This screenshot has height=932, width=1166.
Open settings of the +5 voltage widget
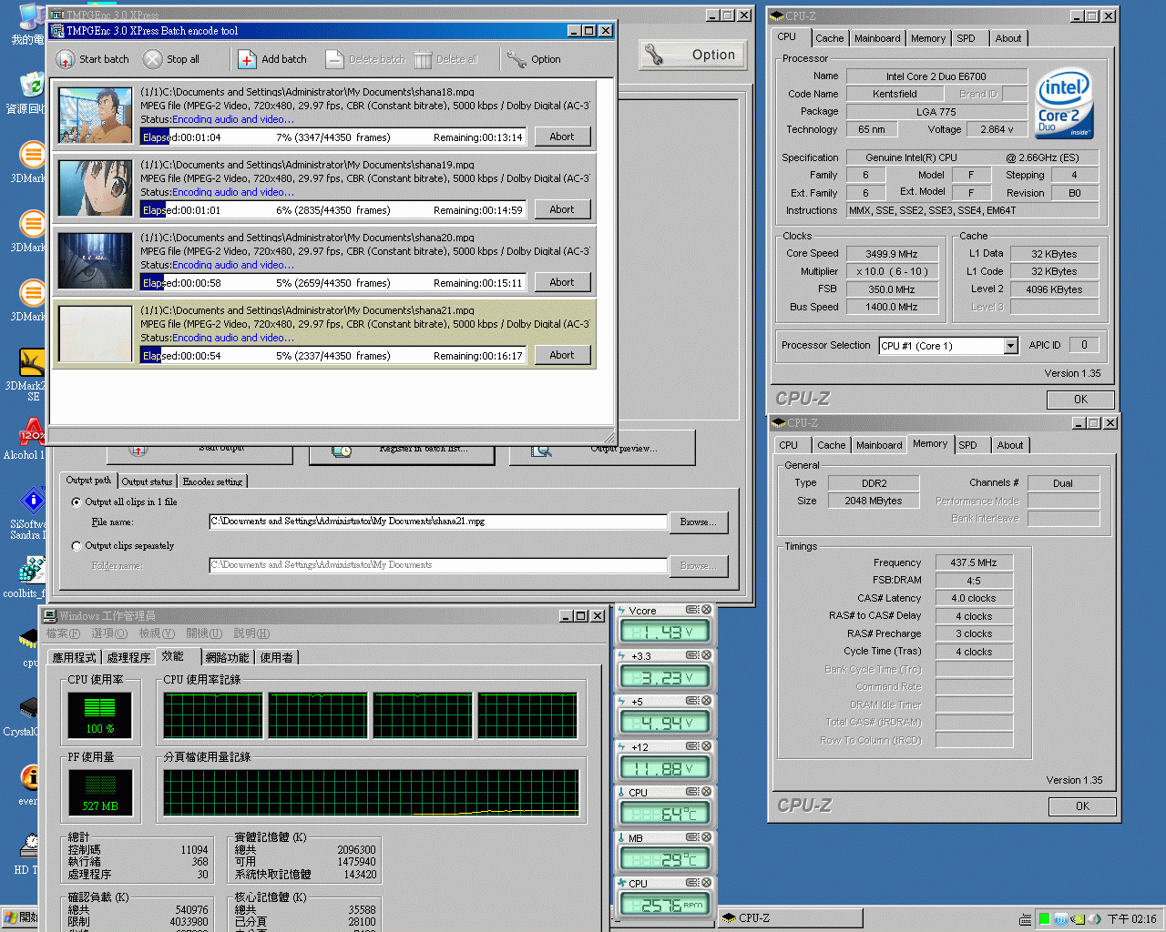click(692, 701)
